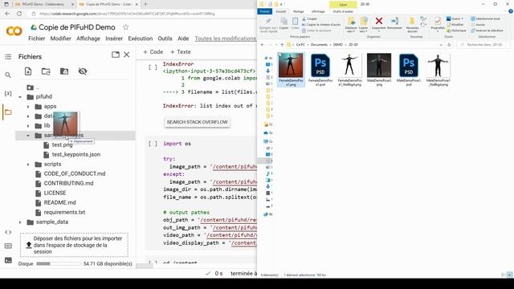Click the file drop zone to import files
This screenshot has width=514, height=289.
(x=74, y=245)
